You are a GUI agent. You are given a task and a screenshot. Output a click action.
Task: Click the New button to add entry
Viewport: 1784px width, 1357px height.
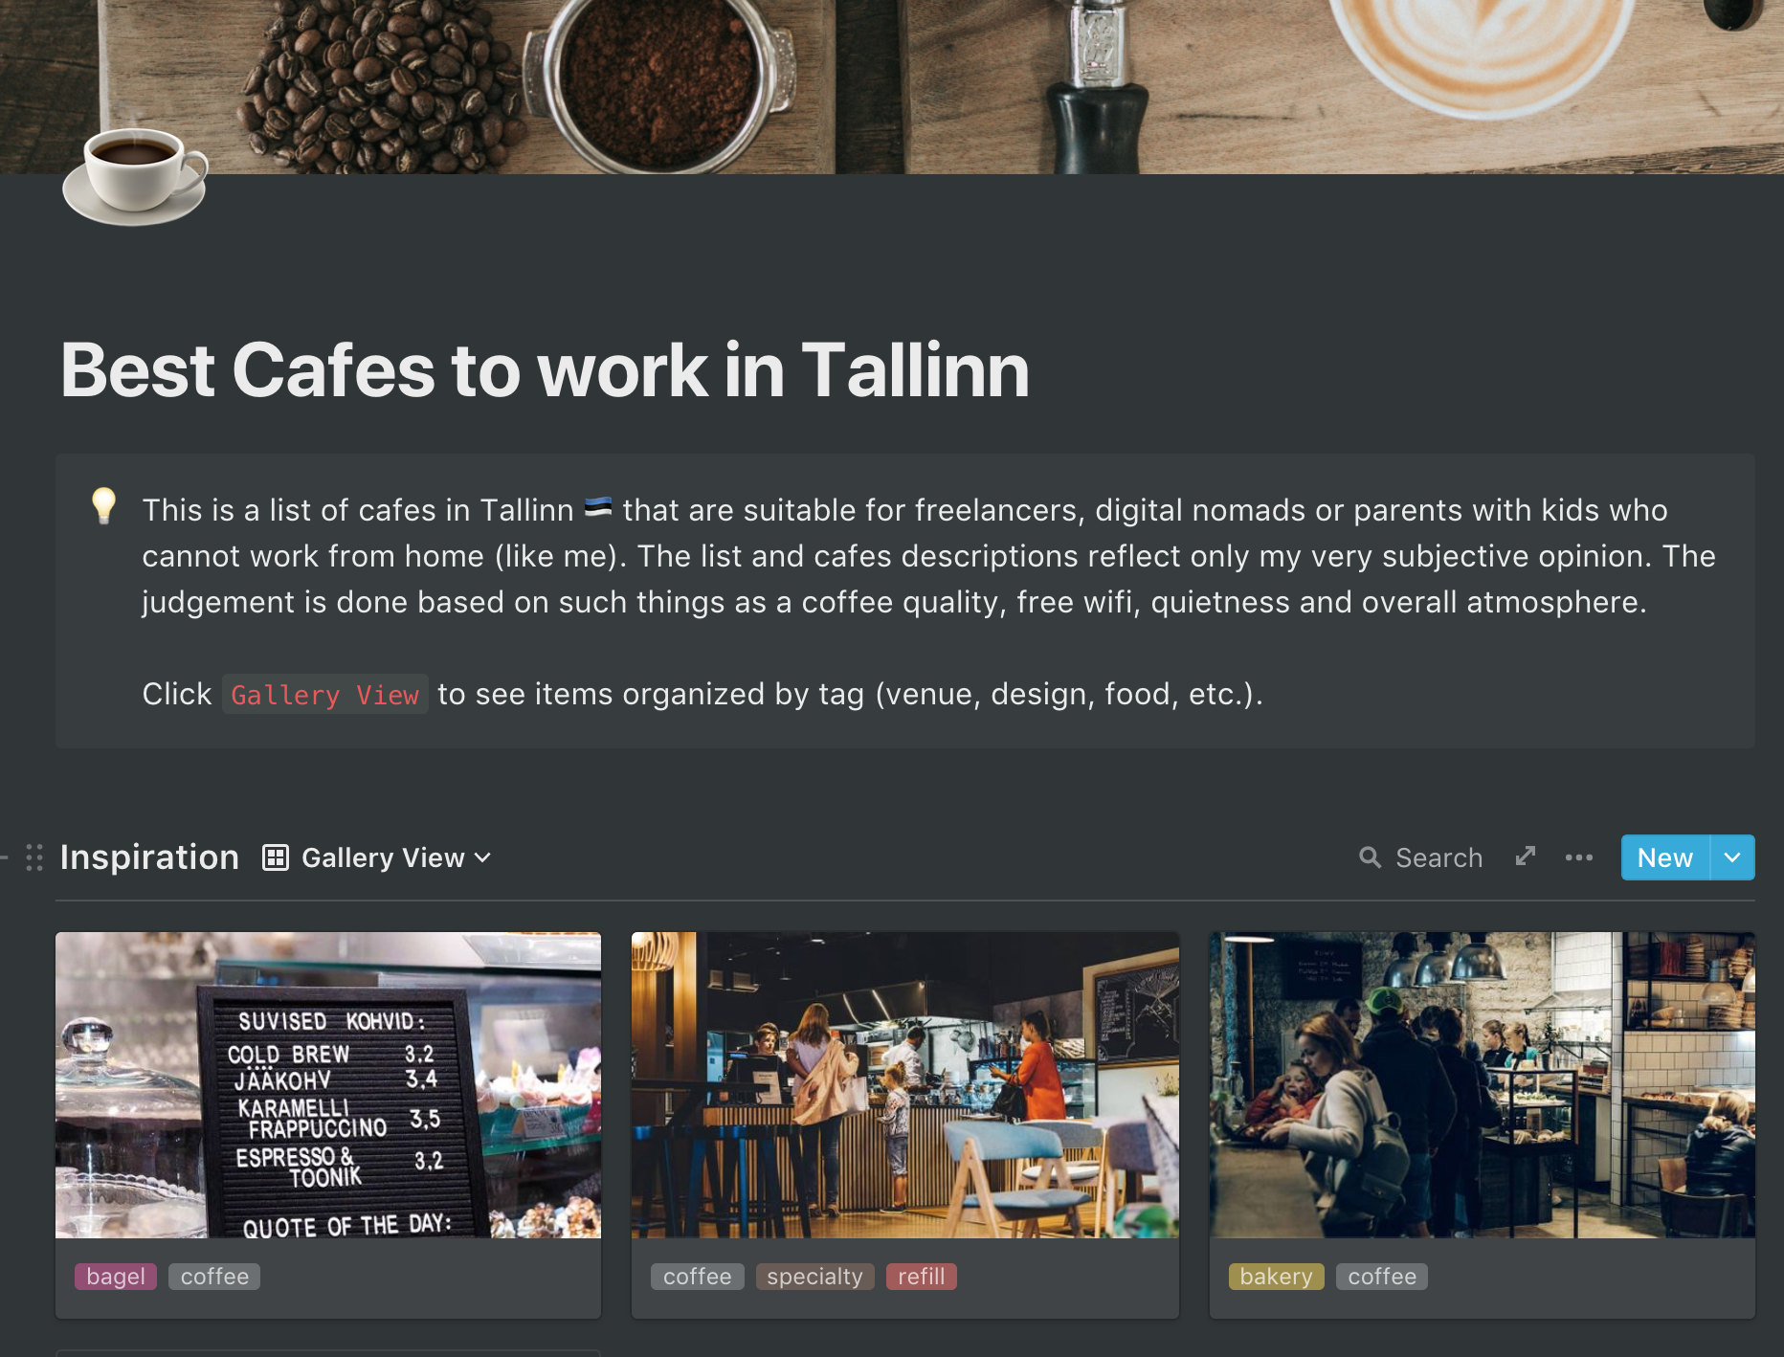coord(1665,857)
